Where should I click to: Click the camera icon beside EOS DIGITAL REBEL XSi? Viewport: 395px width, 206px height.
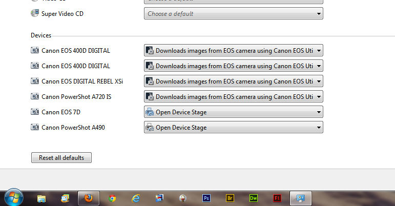[35, 81]
